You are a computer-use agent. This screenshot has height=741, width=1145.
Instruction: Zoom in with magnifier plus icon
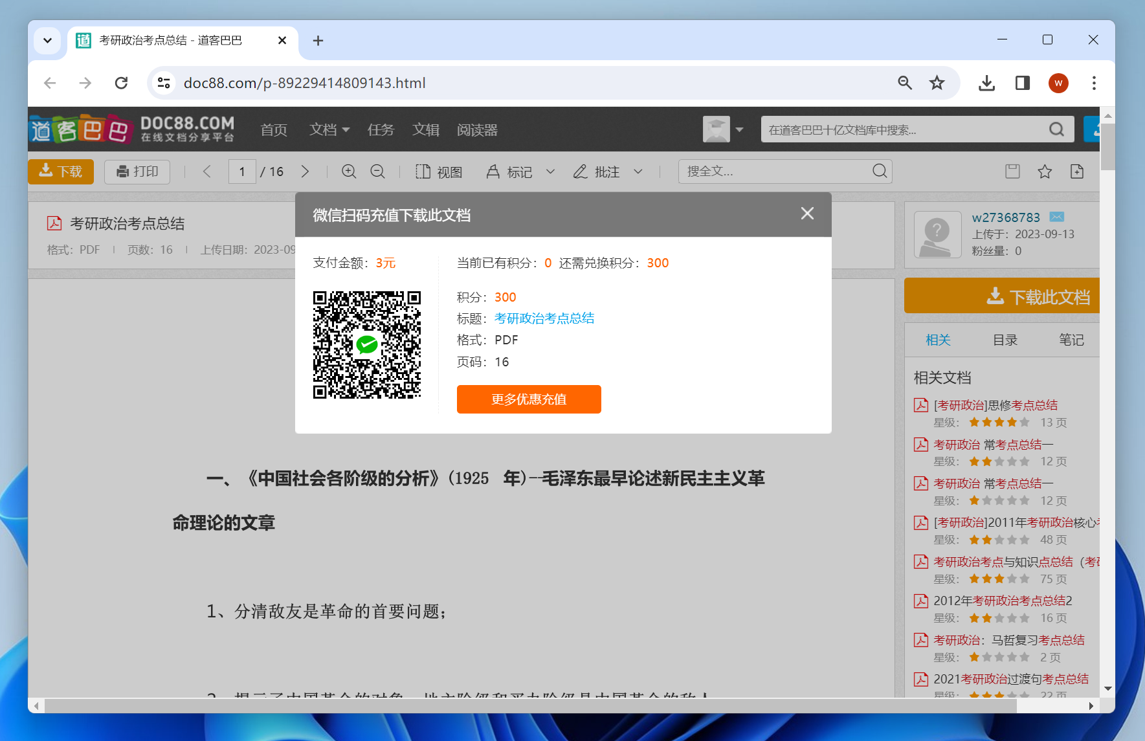(349, 171)
